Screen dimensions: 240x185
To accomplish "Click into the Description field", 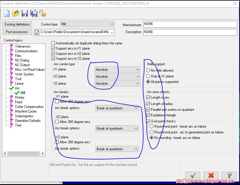I will [190, 32].
